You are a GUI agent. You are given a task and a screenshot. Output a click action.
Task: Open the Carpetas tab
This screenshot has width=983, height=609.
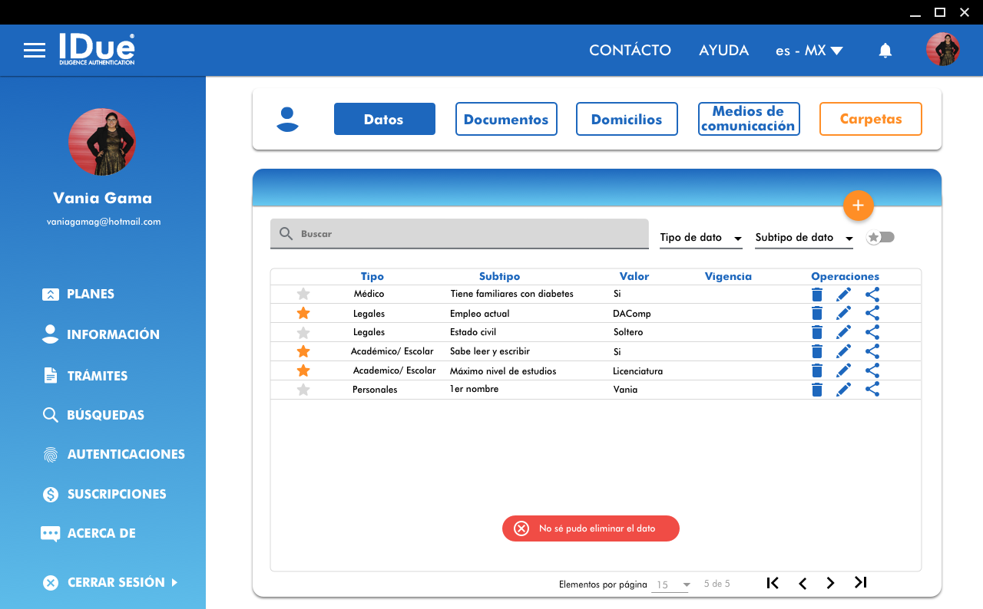pos(870,120)
